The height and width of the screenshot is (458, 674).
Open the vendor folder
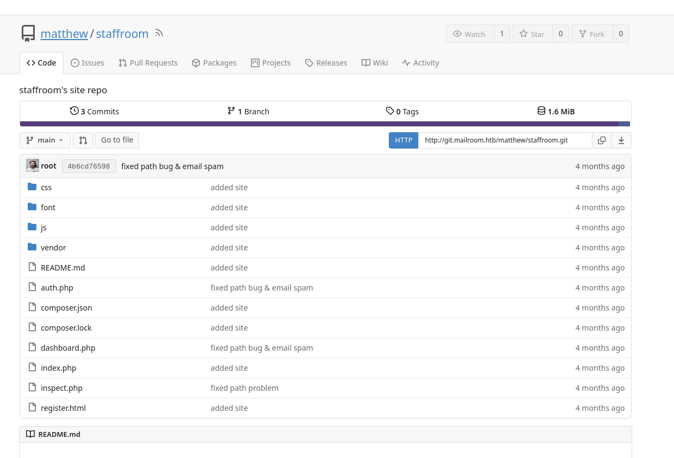[x=53, y=248]
